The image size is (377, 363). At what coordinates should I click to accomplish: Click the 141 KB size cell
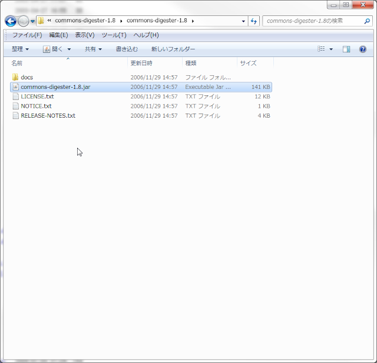click(x=260, y=87)
